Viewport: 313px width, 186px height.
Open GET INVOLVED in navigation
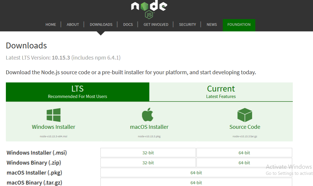[156, 25]
